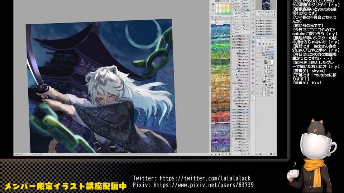Screen dimensions: 344x193
Task: Click delete sub tool trash icon
Action: pyautogui.click(x=248, y=154)
